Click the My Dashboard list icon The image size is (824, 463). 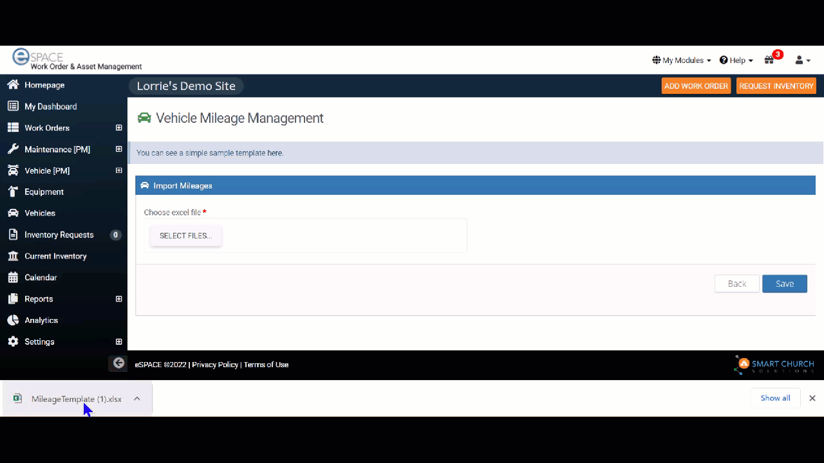13,106
